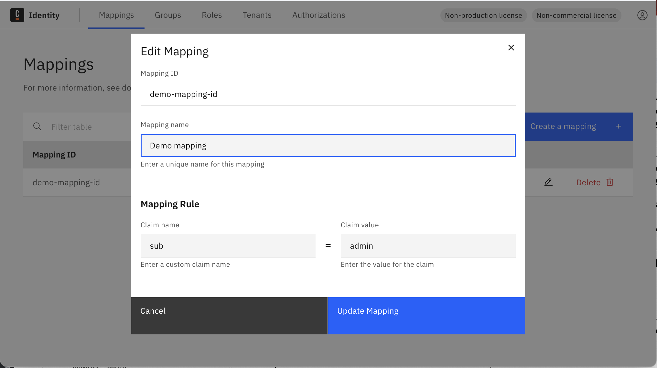Switch to the Roles tab
The width and height of the screenshot is (657, 368).
[x=211, y=15]
